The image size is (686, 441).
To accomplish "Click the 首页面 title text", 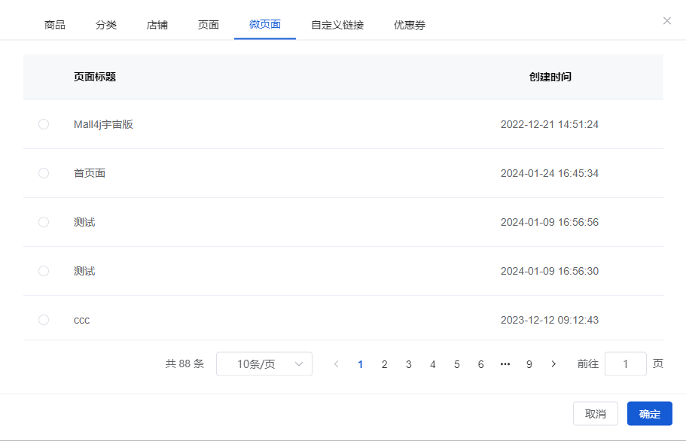I will (x=90, y=173).
